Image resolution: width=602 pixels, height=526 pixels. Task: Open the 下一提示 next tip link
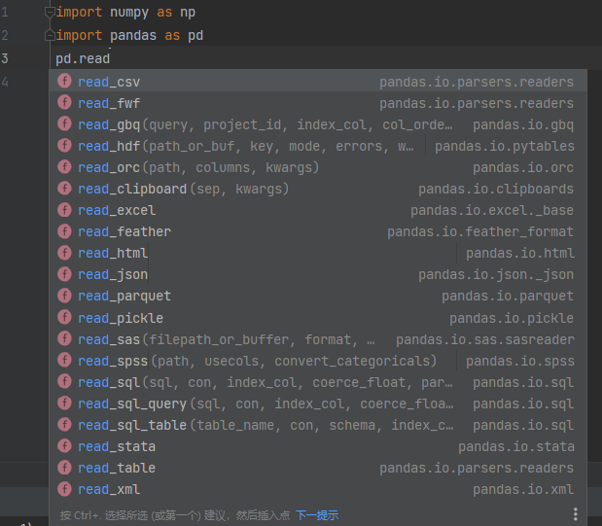pyautogui.click(x=317, y=515)
